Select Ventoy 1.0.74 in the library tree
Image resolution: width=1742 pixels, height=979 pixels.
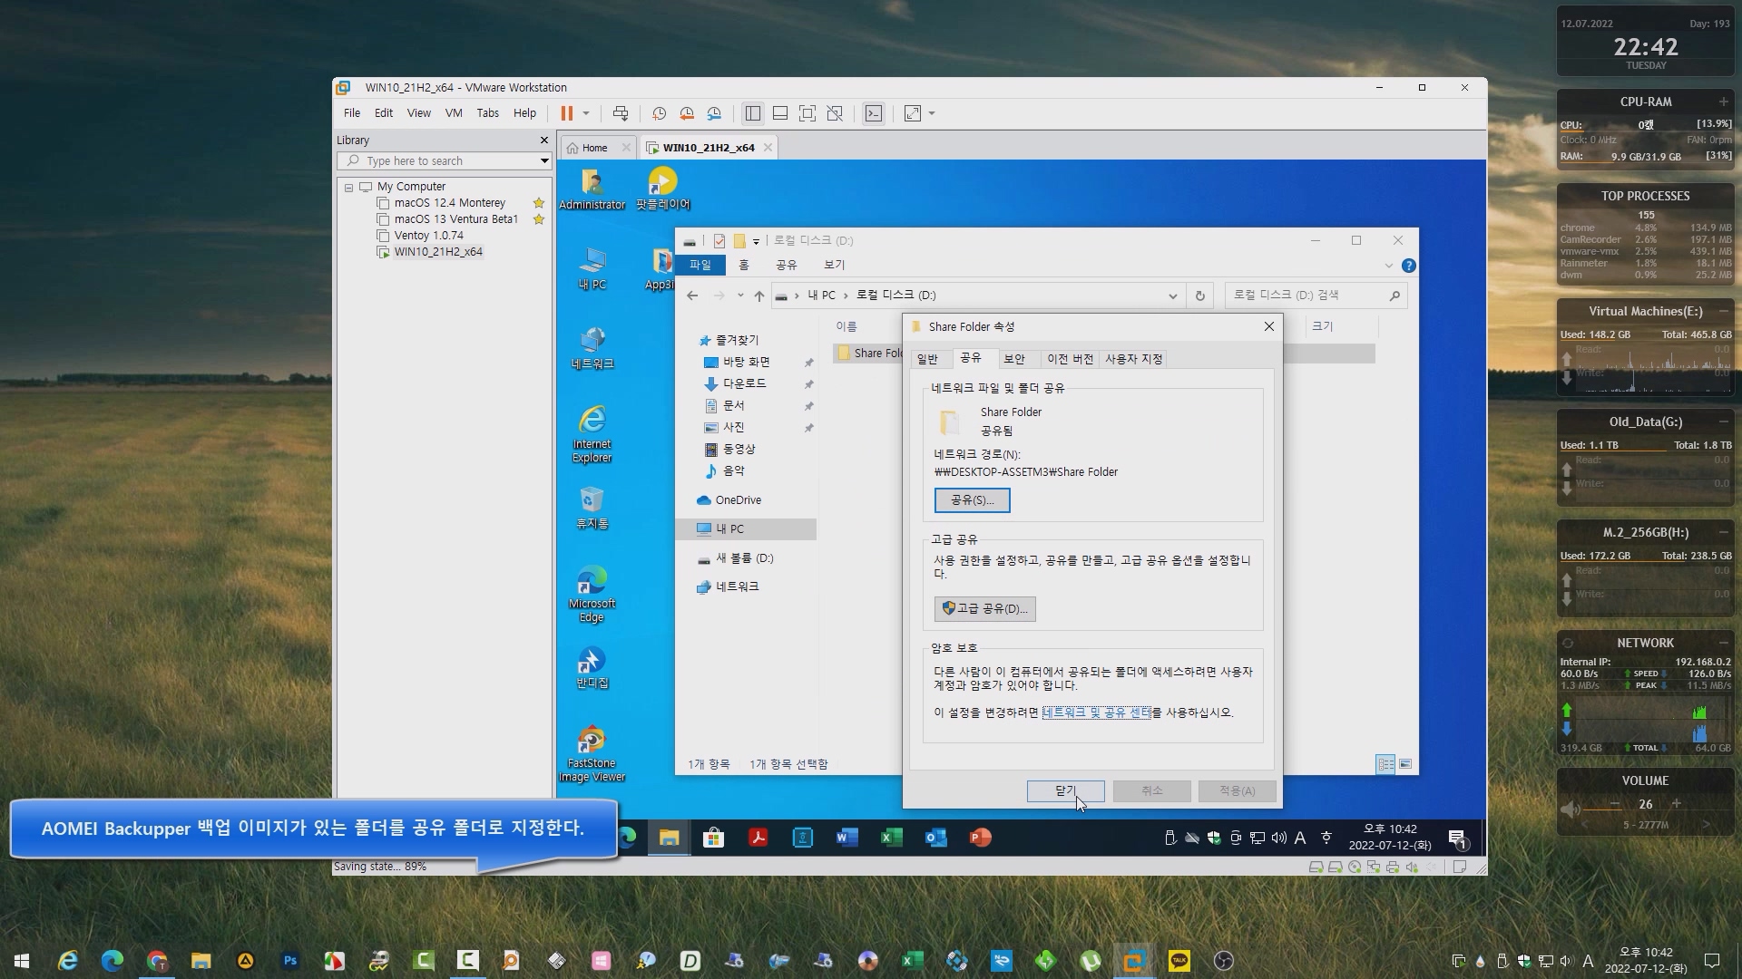[x=428, y=236]
